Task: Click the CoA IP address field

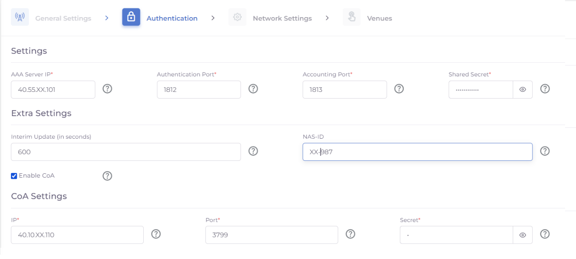Action: [x=77, y=235]
